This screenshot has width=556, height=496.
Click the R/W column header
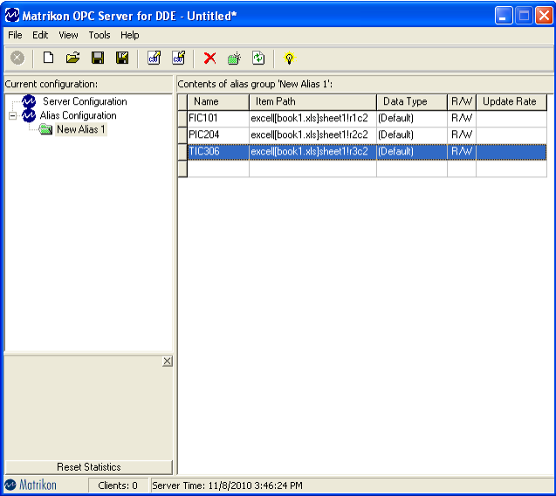pos(462,102)
